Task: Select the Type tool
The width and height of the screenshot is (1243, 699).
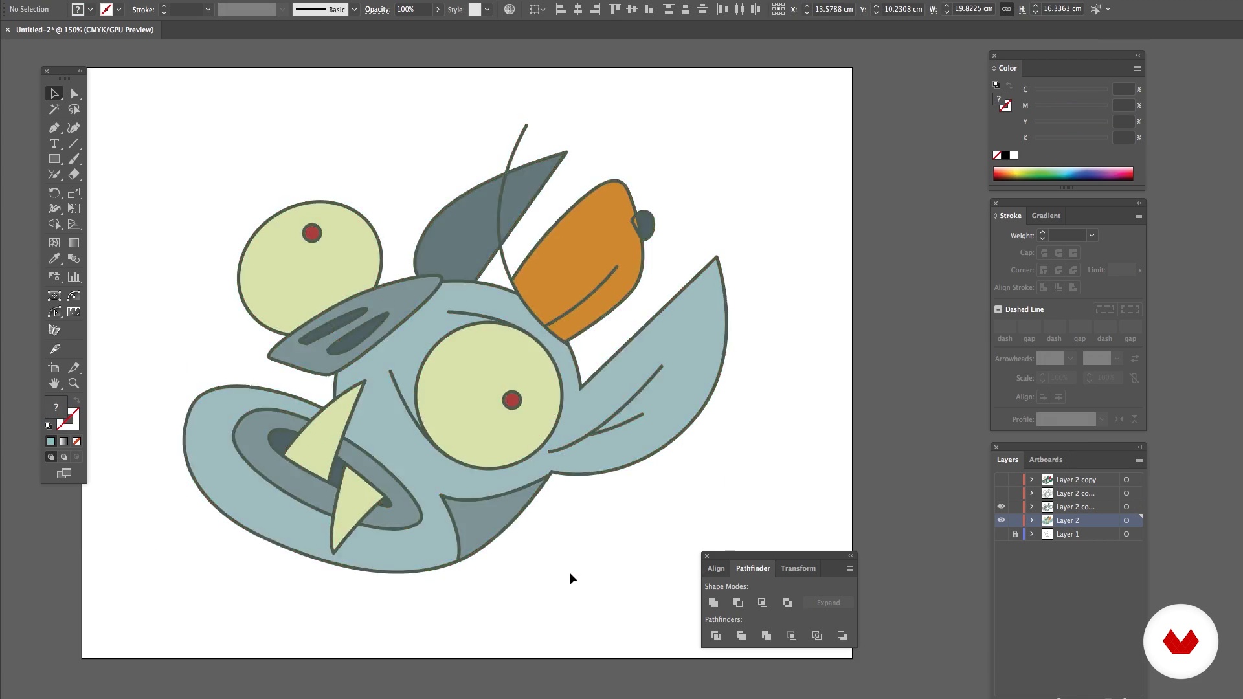Action: coord(54,144)
